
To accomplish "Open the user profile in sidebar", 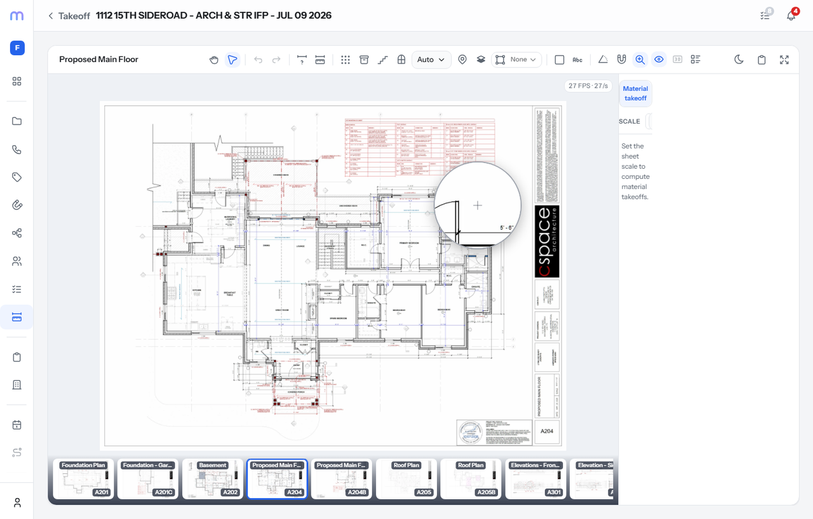I will pos(17,503).
